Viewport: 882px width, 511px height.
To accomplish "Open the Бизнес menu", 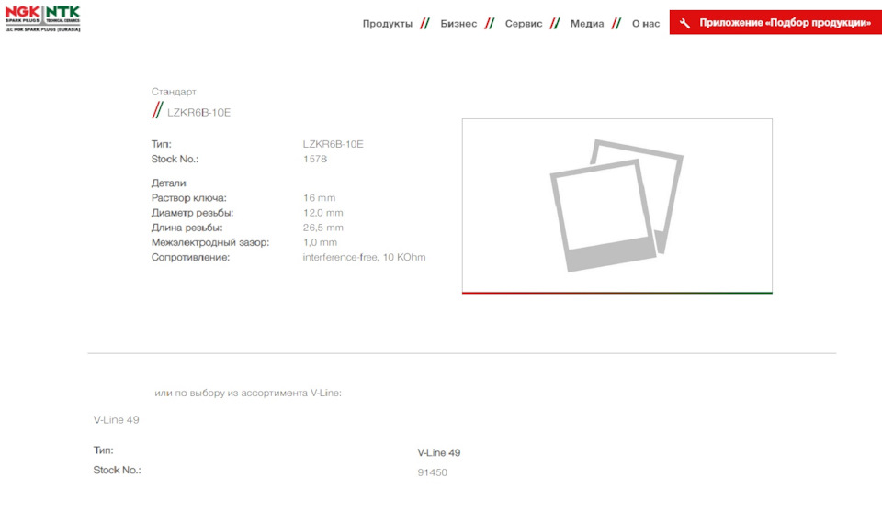I will coord(458,24).
